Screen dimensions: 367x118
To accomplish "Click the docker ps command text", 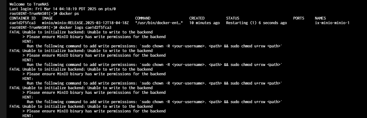I will click(x=69, y=14).
